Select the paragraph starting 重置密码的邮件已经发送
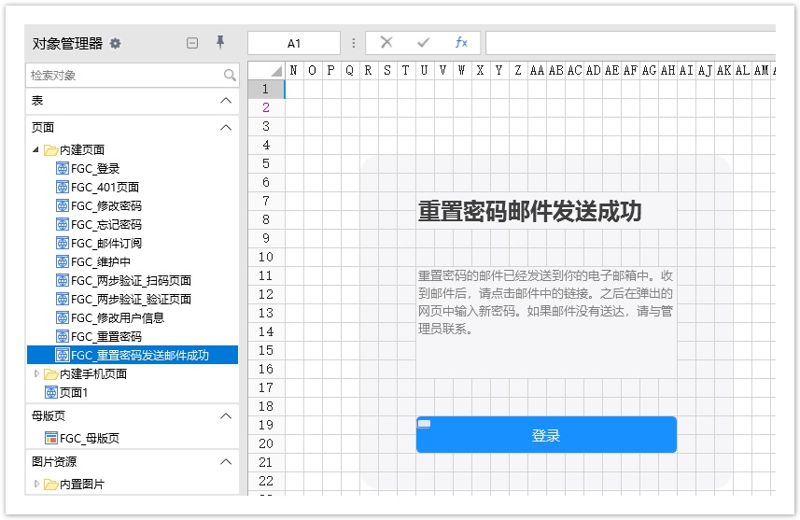 545,302
